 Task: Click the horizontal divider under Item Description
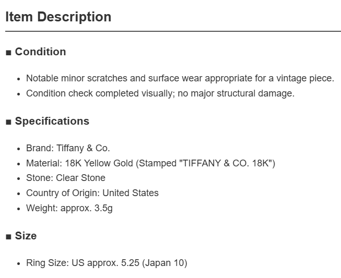(x=173, y=31)
